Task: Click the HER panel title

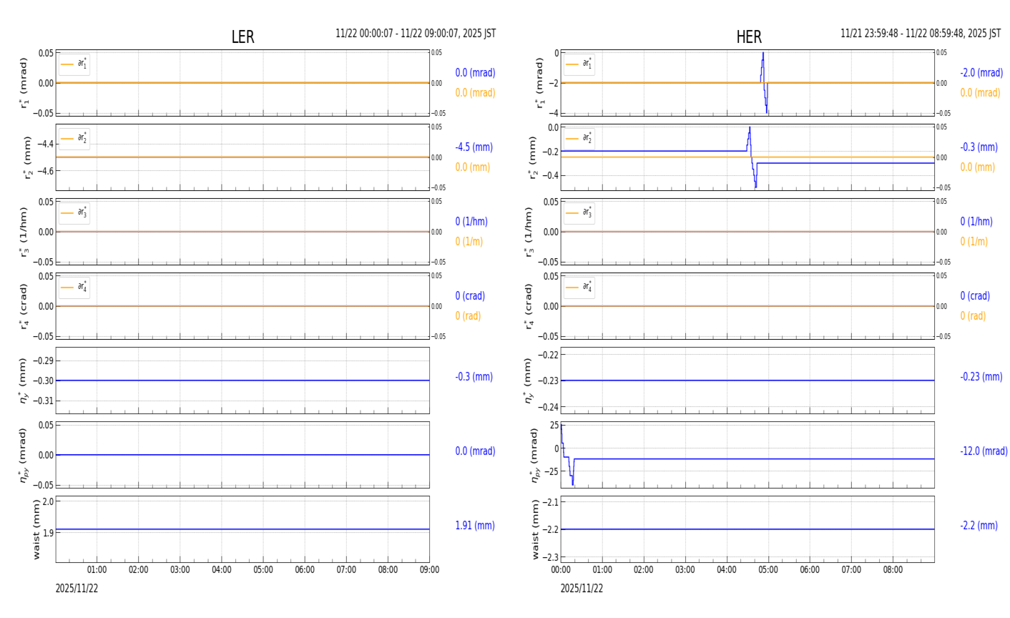Action: pyautogui.click(x=748, y=37)
